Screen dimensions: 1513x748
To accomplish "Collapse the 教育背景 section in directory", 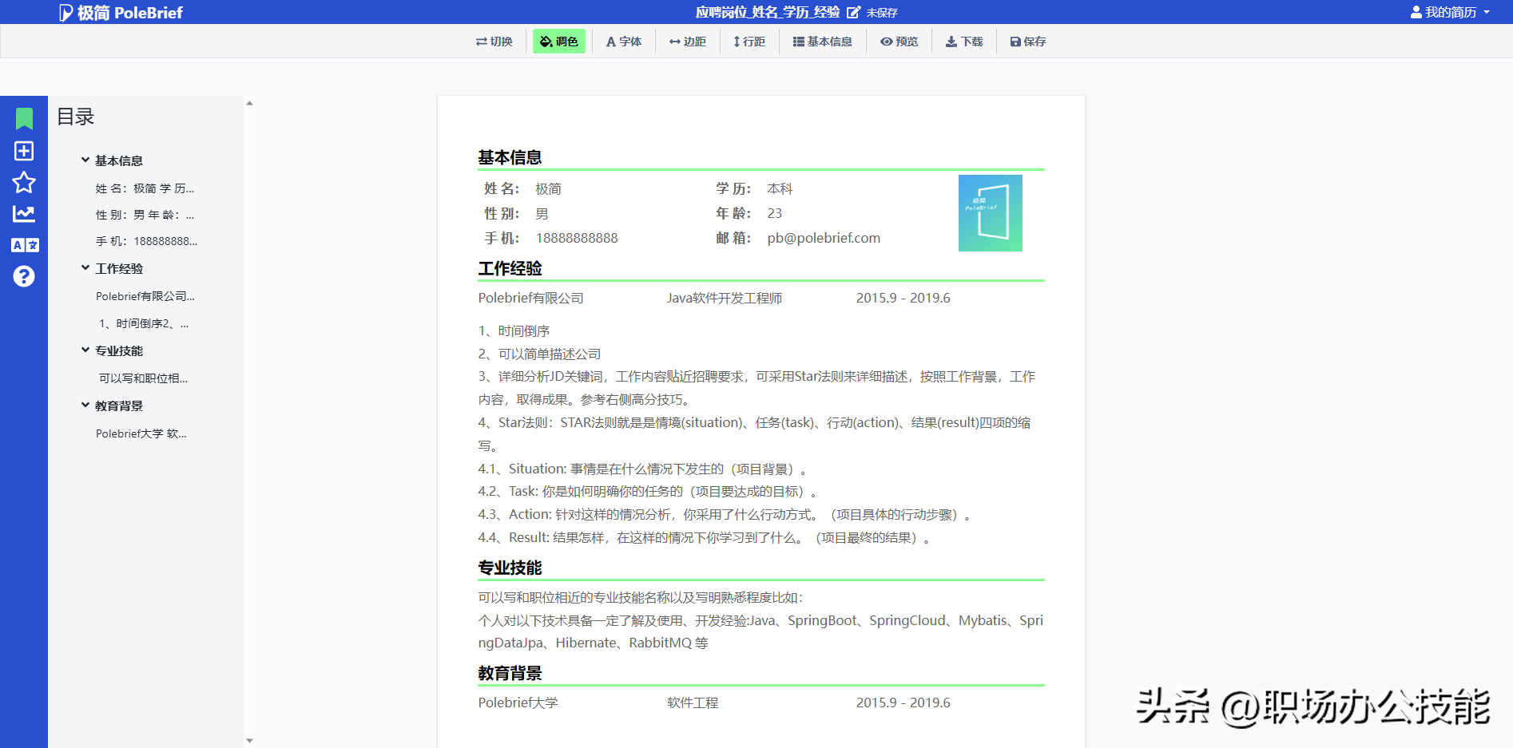I will click(x=85, y=405).
